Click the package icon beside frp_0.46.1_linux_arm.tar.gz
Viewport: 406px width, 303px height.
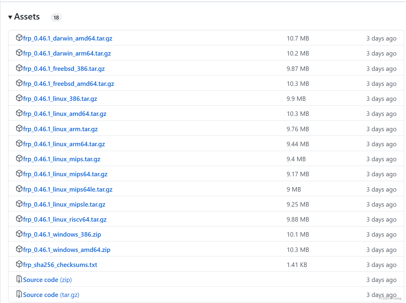(x=19, y=128)
